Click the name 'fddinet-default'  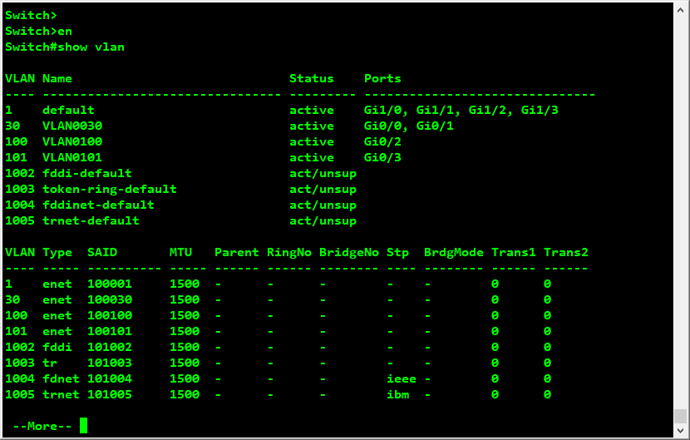tap(98, 205)
